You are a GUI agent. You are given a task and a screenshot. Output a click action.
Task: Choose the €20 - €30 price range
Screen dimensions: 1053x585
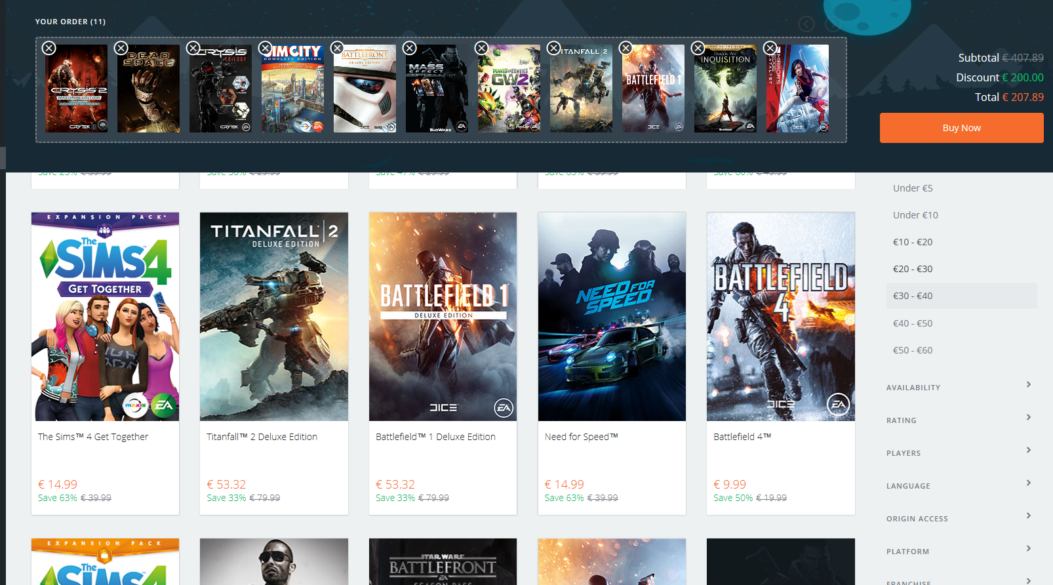[913, 269]
